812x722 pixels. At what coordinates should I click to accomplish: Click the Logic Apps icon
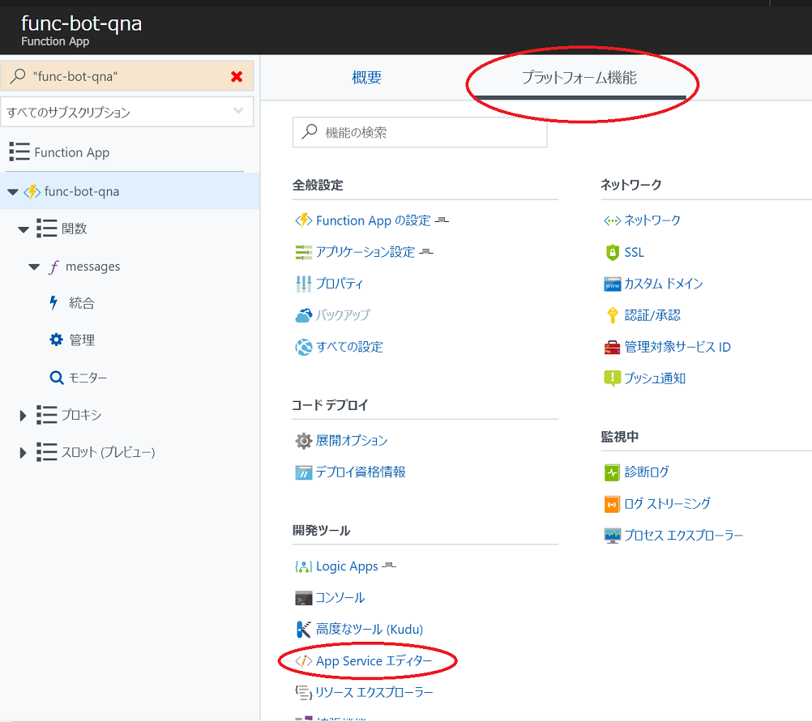point(303,566)
